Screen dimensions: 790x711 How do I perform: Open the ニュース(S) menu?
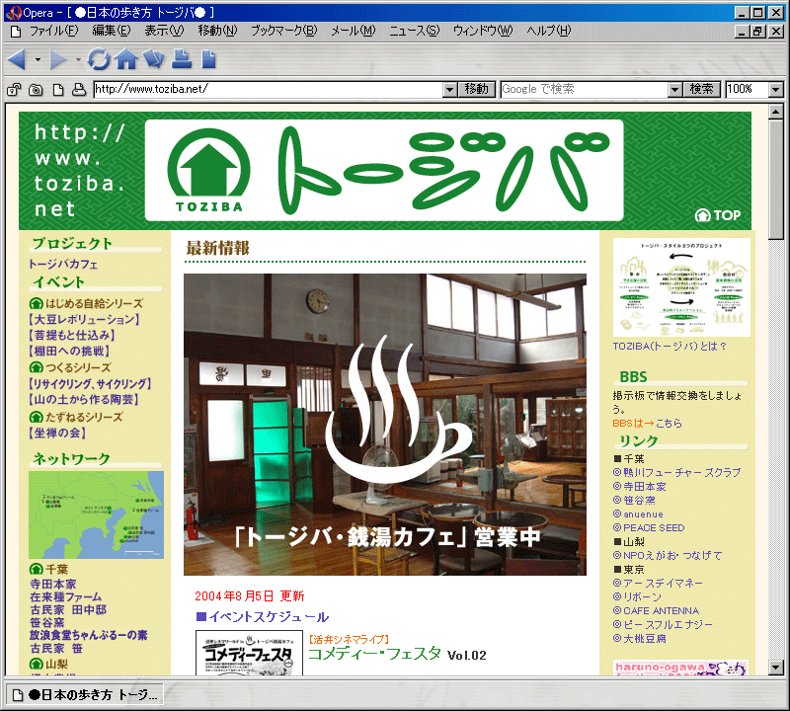click(x=414, y=32)
